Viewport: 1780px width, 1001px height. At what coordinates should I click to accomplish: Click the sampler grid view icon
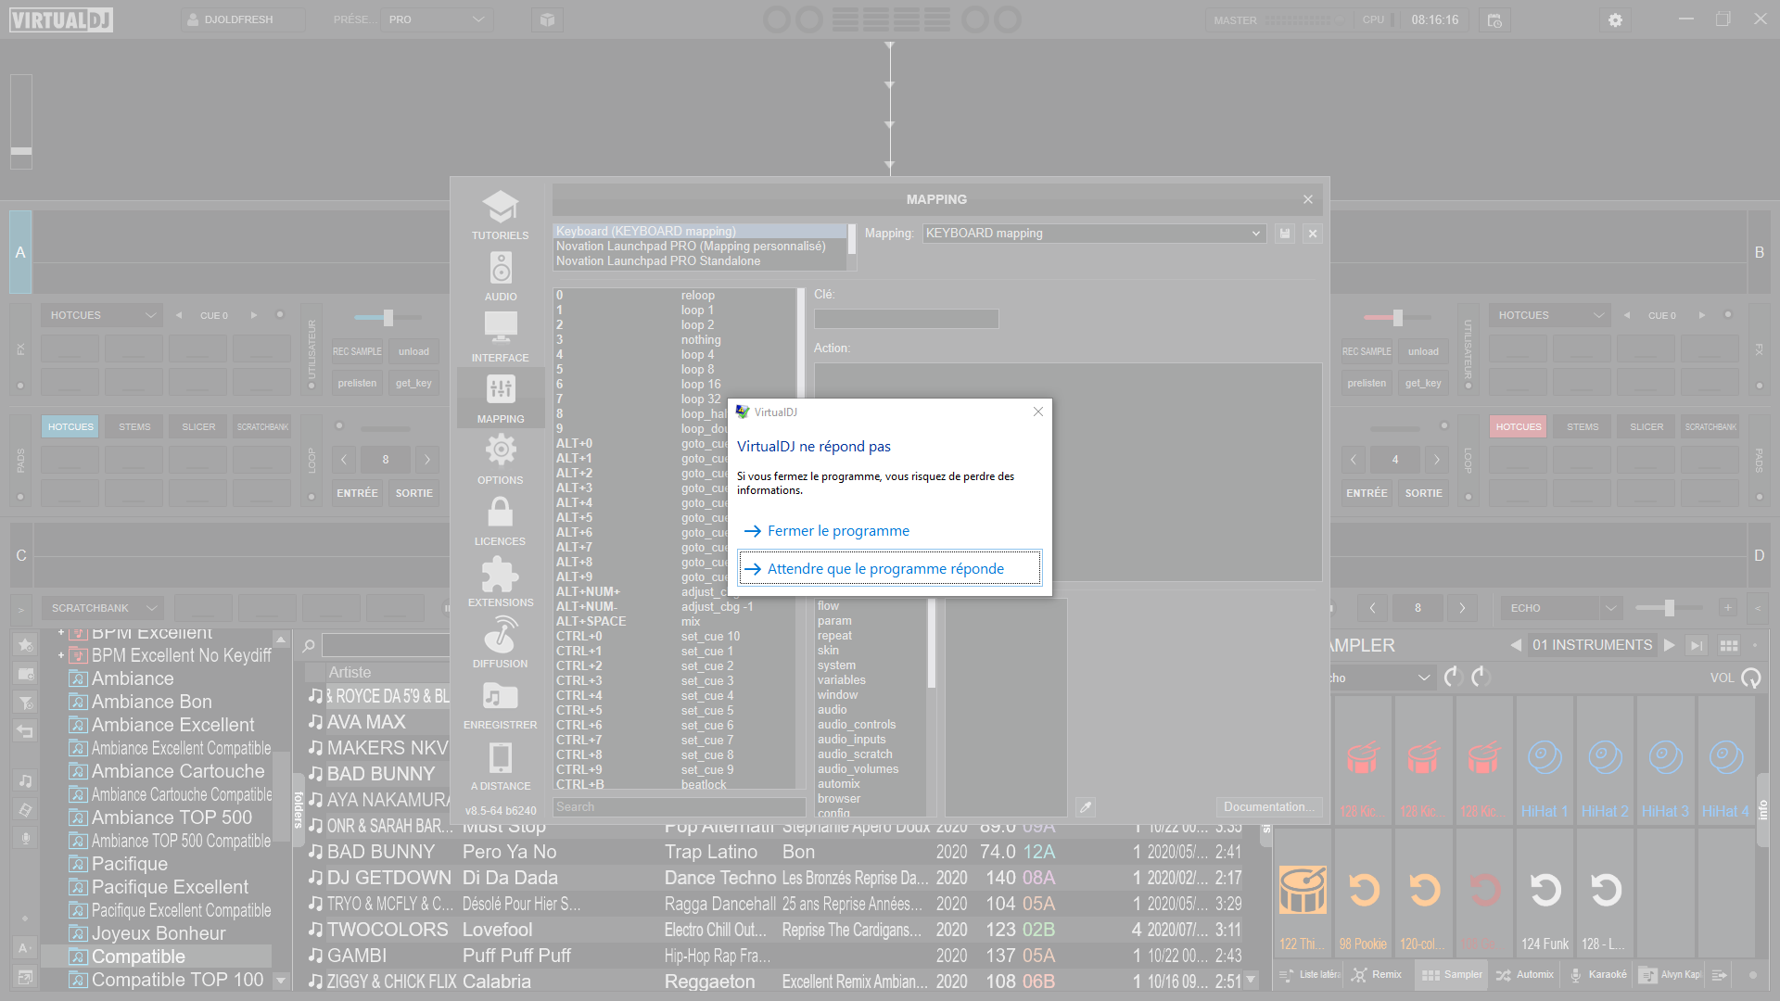click(x=1728, y=645)
